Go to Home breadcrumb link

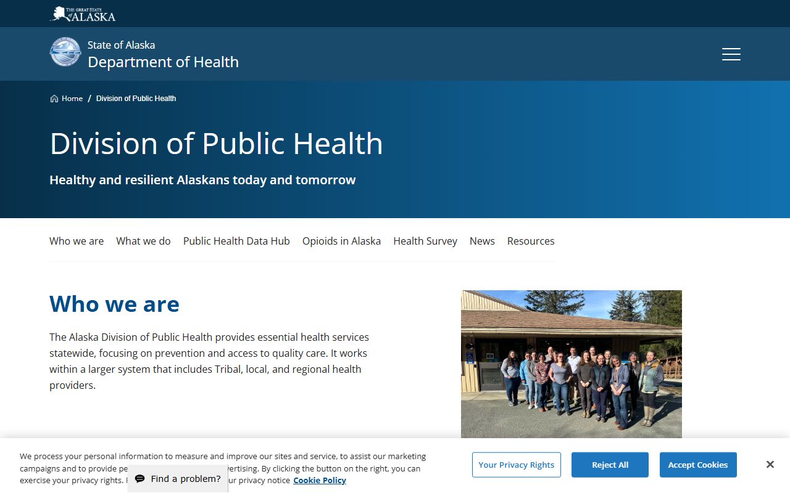point(72,99)
